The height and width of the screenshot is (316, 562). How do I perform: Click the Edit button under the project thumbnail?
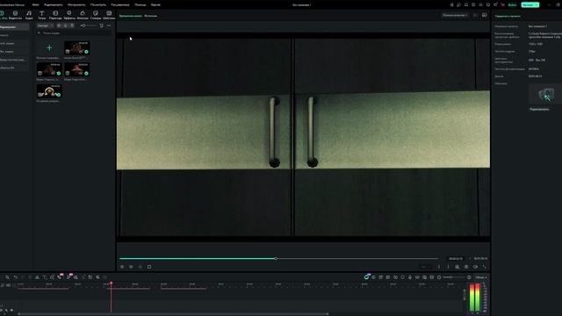[x=539, y=109]
